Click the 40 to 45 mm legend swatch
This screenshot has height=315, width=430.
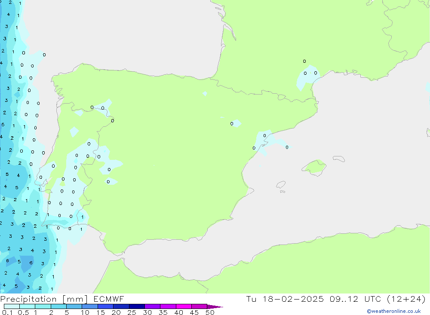pyautogui.click(x=184, y=306)
